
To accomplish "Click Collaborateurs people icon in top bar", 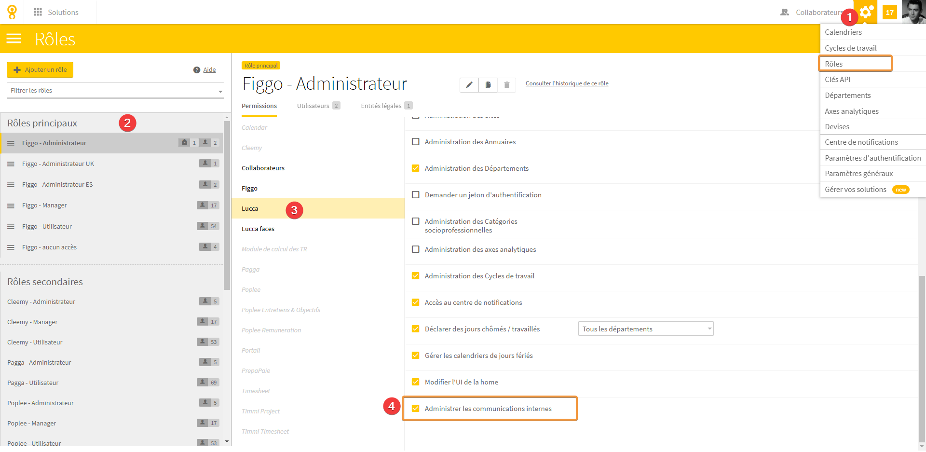I will [785, 12].
